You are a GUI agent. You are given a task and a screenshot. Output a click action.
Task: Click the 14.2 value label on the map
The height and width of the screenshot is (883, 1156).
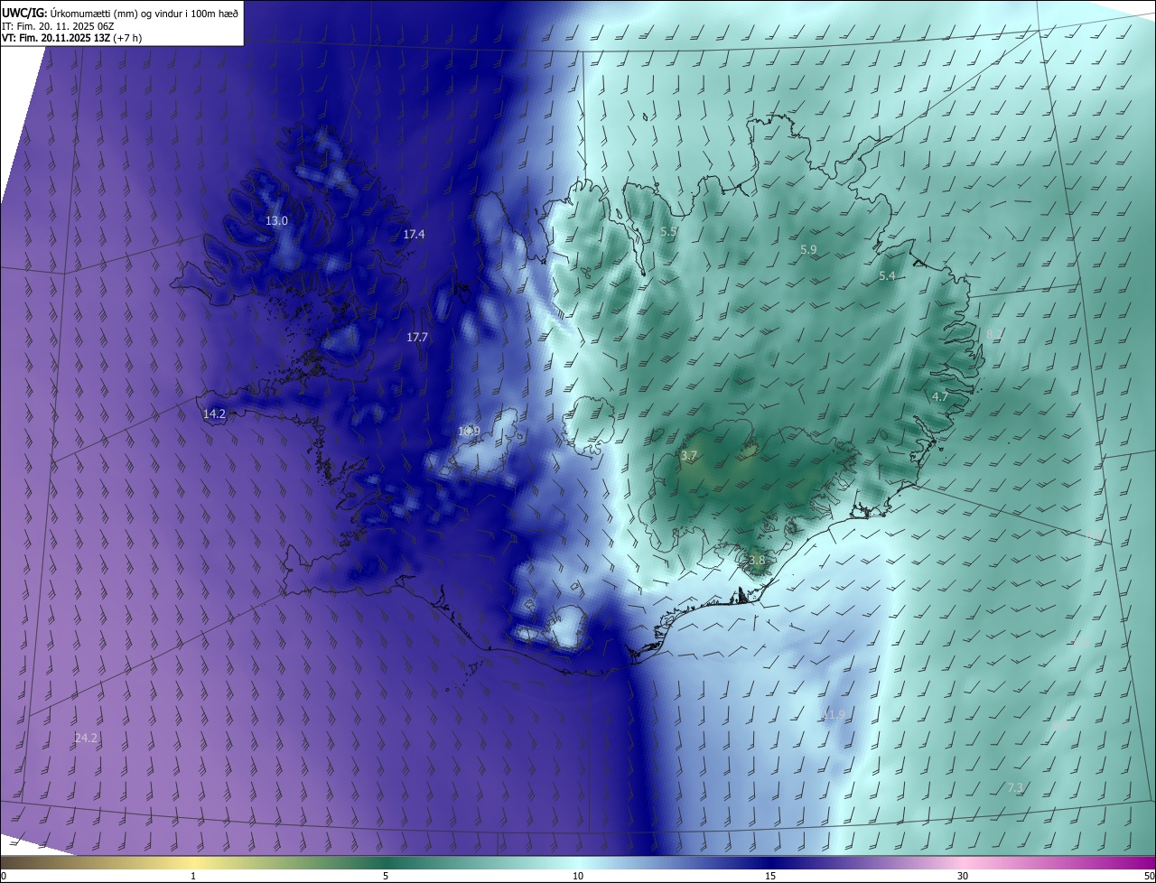coord(214,414)
